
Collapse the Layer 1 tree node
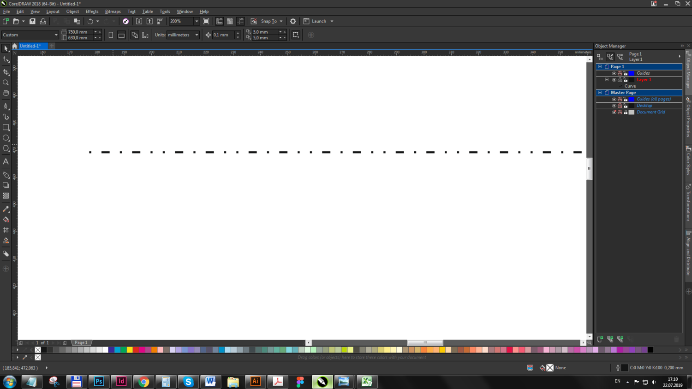point(607,80)
